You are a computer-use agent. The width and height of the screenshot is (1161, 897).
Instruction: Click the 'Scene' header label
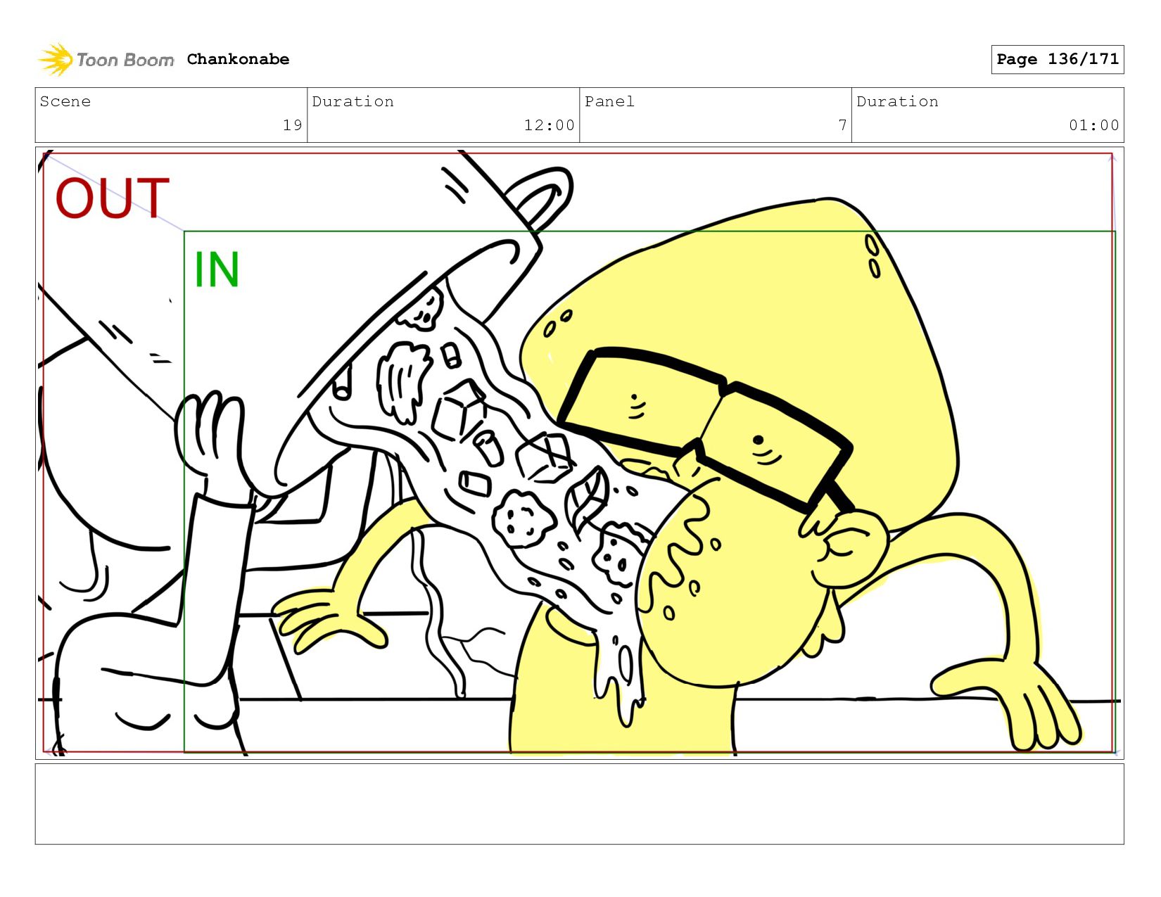pyautogui.click(x=65, y=101)
